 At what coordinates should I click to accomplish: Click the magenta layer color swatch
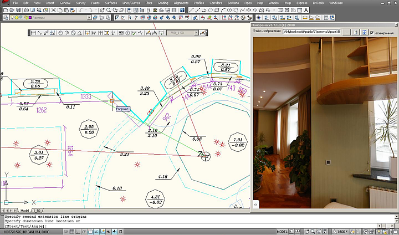tap(30, 18)
